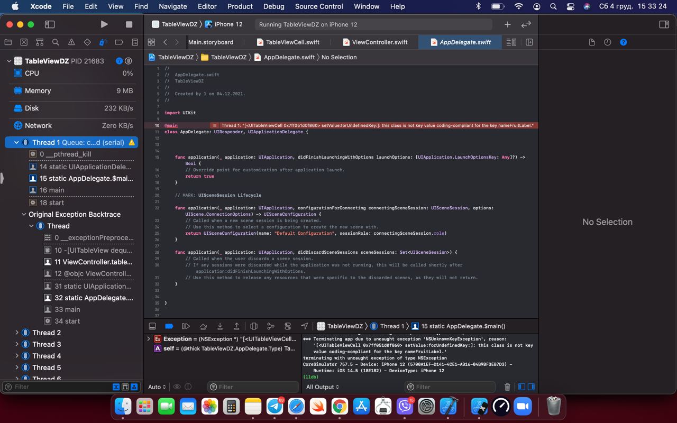Stop the running TableViewDZ app
677x423 pixels.
129,24
